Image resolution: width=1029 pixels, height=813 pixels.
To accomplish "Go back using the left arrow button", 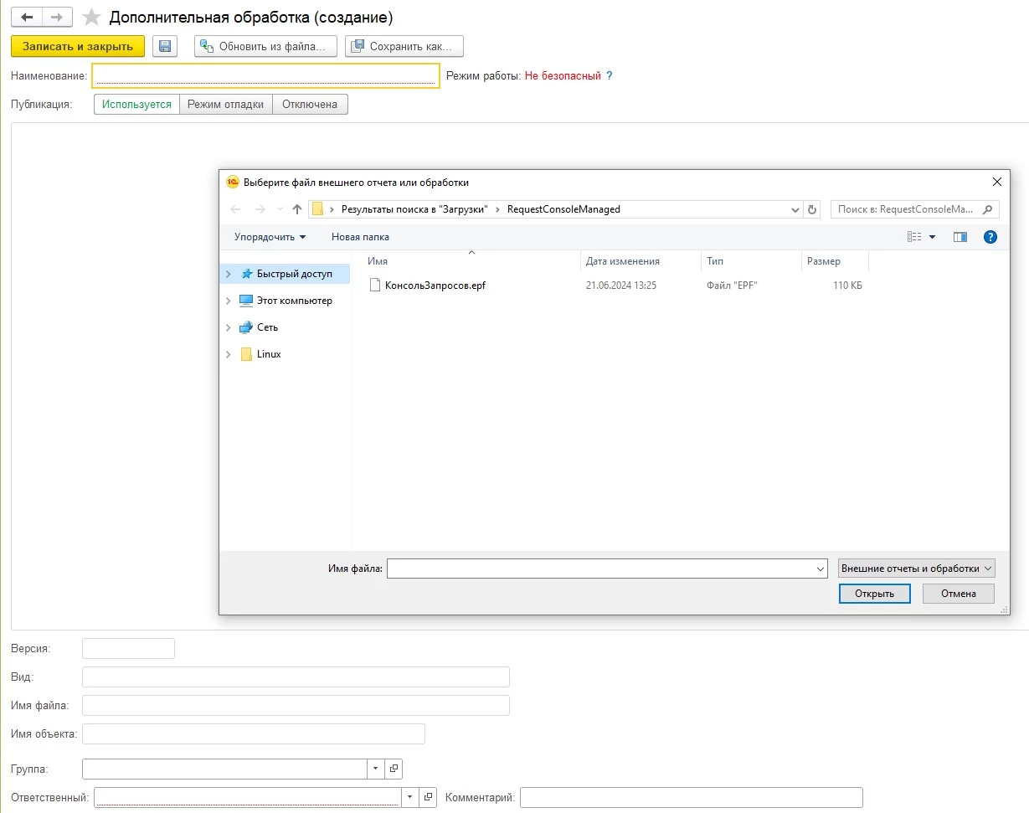I will [x=27, y=17].
